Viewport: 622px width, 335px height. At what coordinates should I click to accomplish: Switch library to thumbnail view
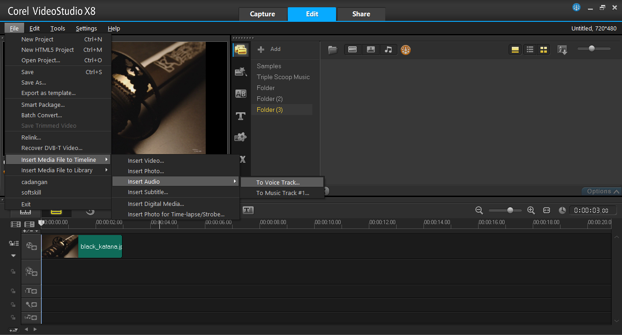click(x=543, y=50)
